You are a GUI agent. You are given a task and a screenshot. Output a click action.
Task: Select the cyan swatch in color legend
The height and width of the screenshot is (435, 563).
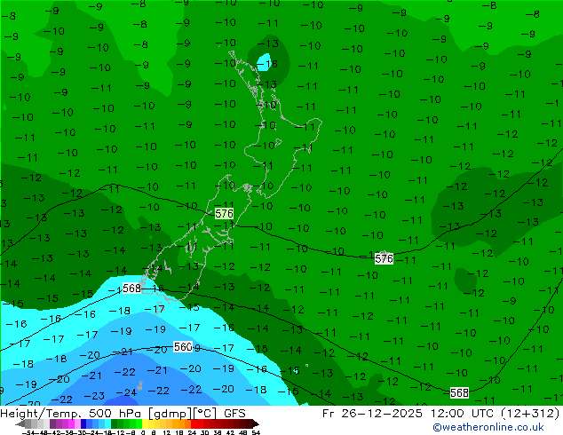[x=107, y=423]
